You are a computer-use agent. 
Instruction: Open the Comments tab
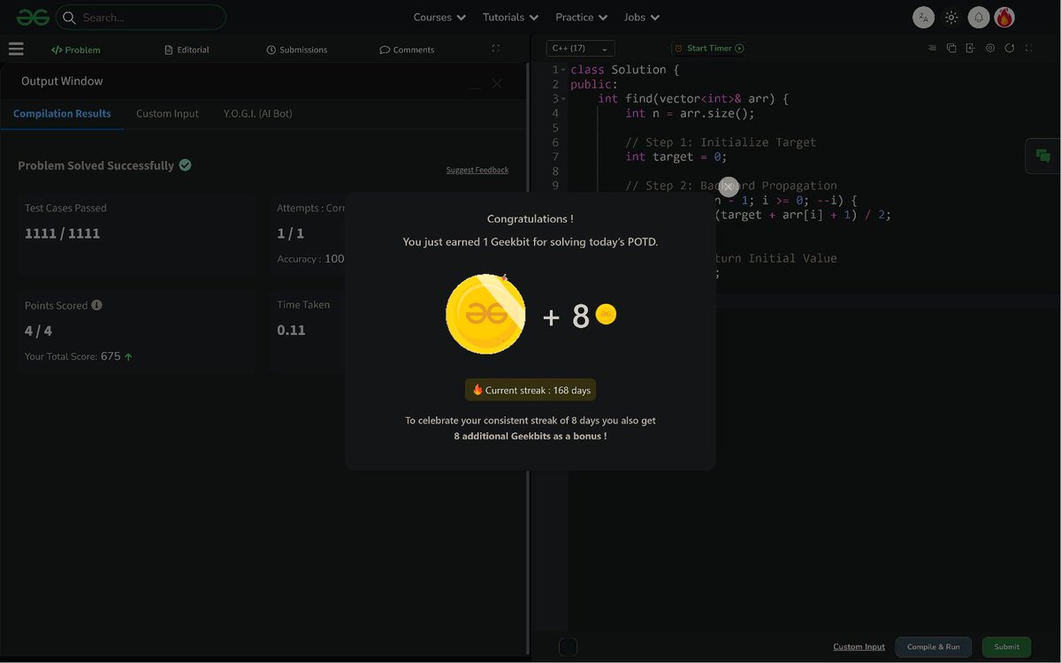click(407, 50)
